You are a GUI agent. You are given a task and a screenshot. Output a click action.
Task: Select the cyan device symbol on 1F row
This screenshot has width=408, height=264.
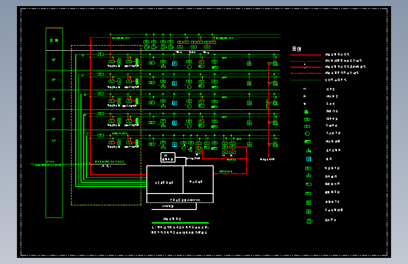click(x=175, y=145)
